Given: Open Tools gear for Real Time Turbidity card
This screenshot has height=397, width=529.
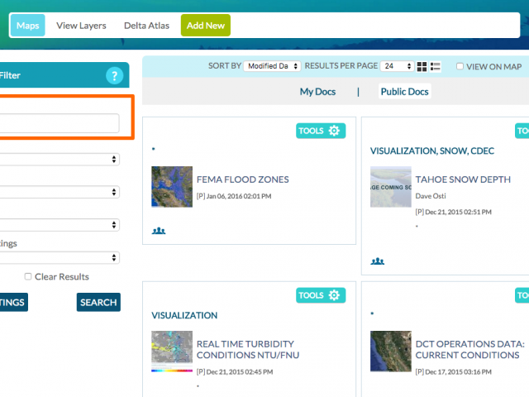Looking at the screenshot, I should 321,295.
